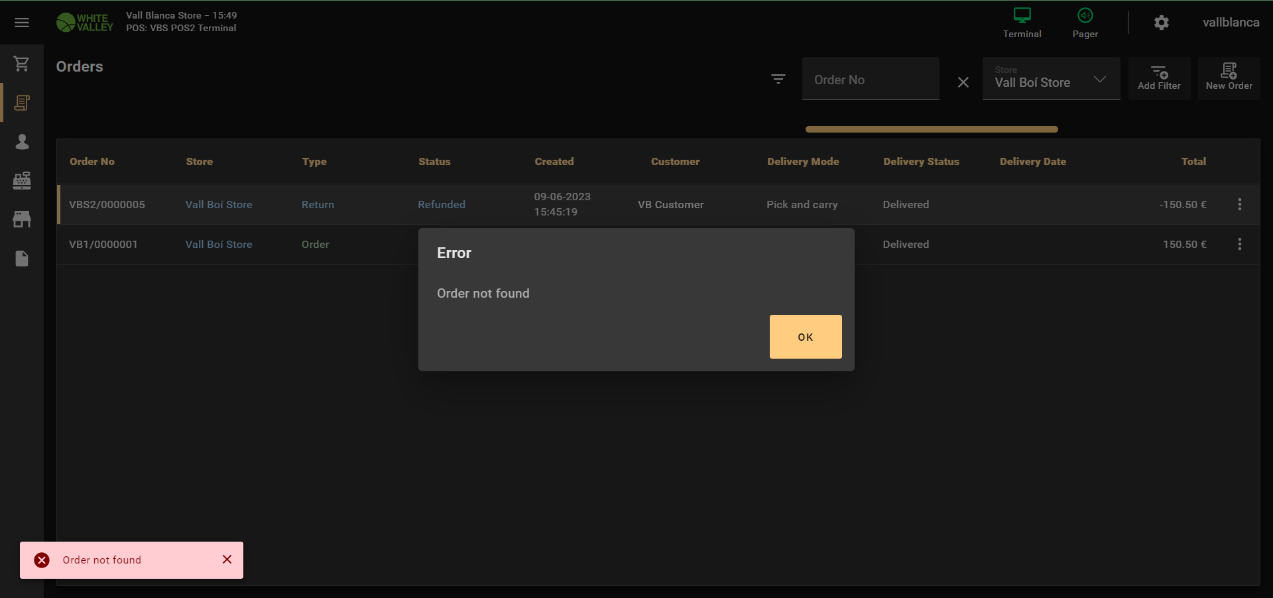Select the Orders receipt sidebar icon
The image size is (1273, 598).
pos(22,103)
